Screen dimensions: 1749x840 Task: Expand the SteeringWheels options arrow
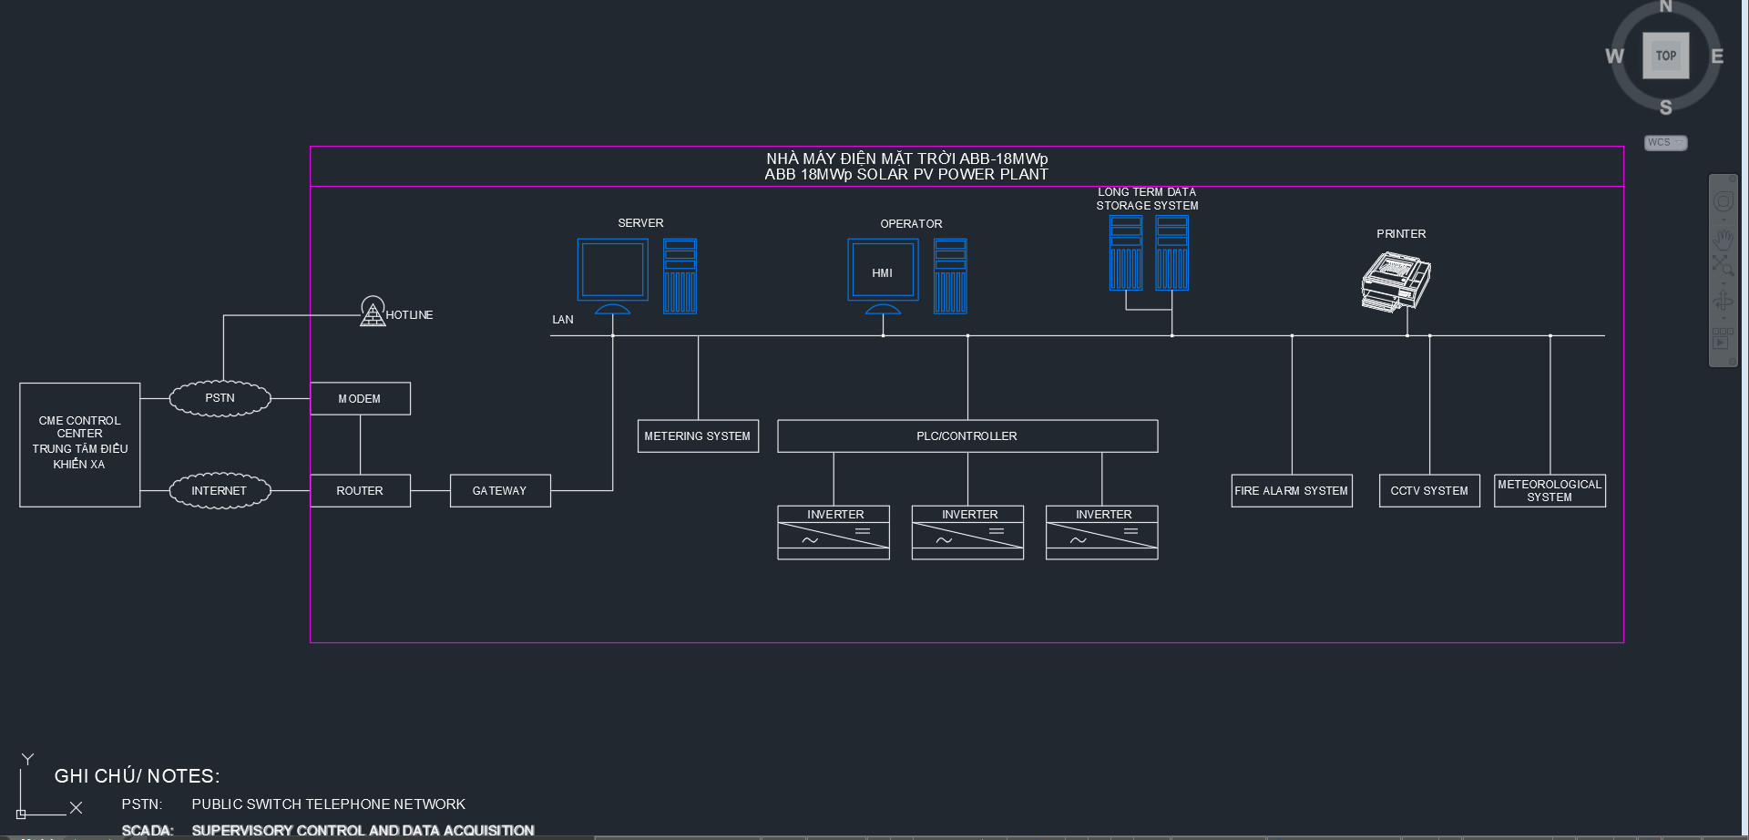click(x=1723, y=220)
